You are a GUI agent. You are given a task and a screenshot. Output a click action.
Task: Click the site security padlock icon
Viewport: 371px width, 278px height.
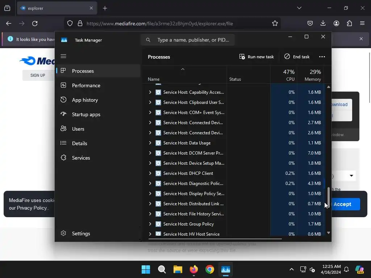(x=80, y=24)
